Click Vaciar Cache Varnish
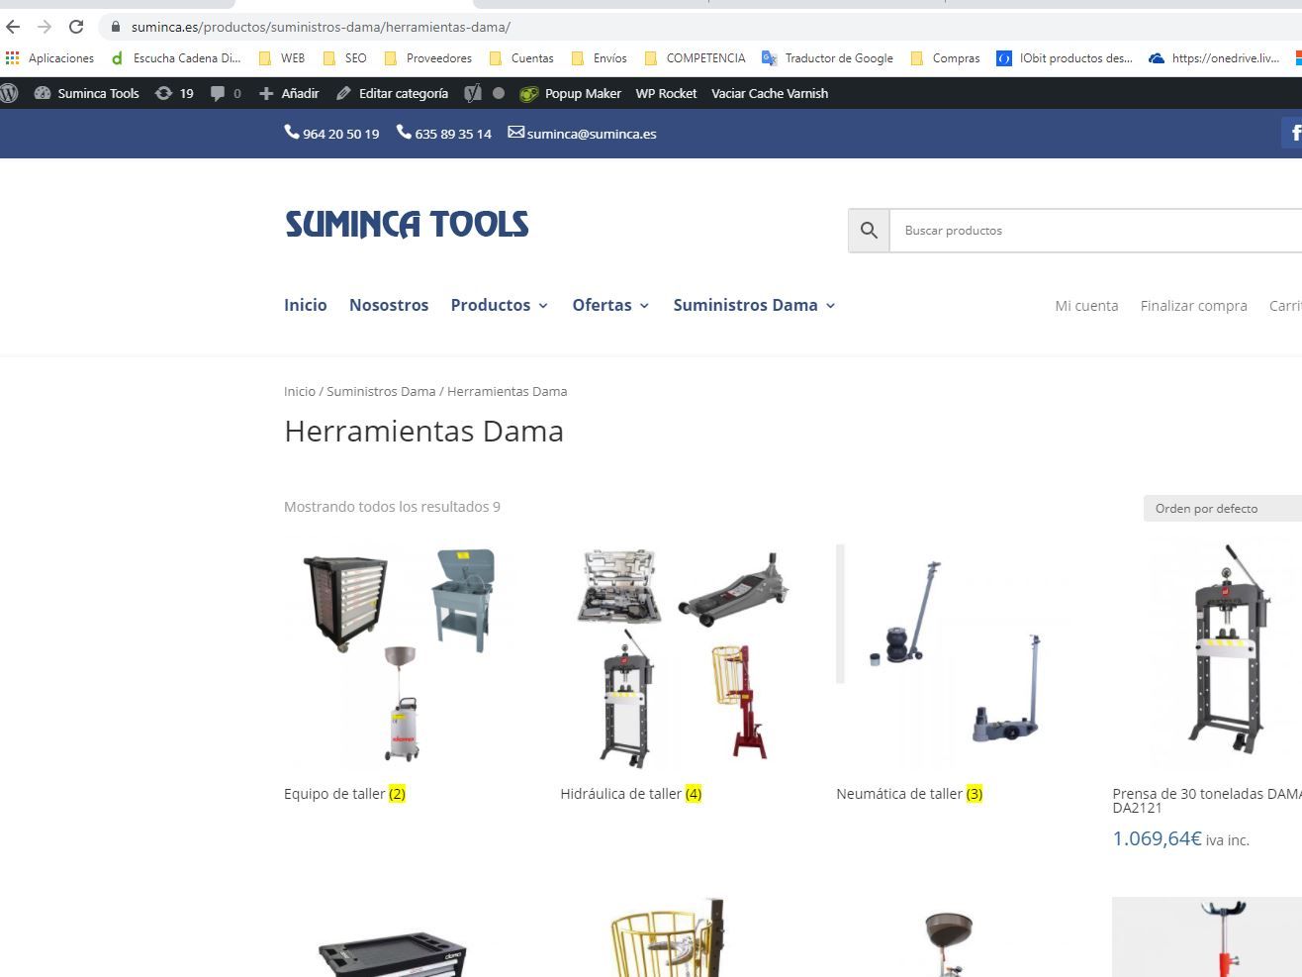This screenshot has width=1302, height=977. pos(770,93)
